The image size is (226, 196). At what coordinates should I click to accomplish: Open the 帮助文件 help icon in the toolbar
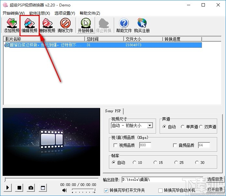coord(124,25)
